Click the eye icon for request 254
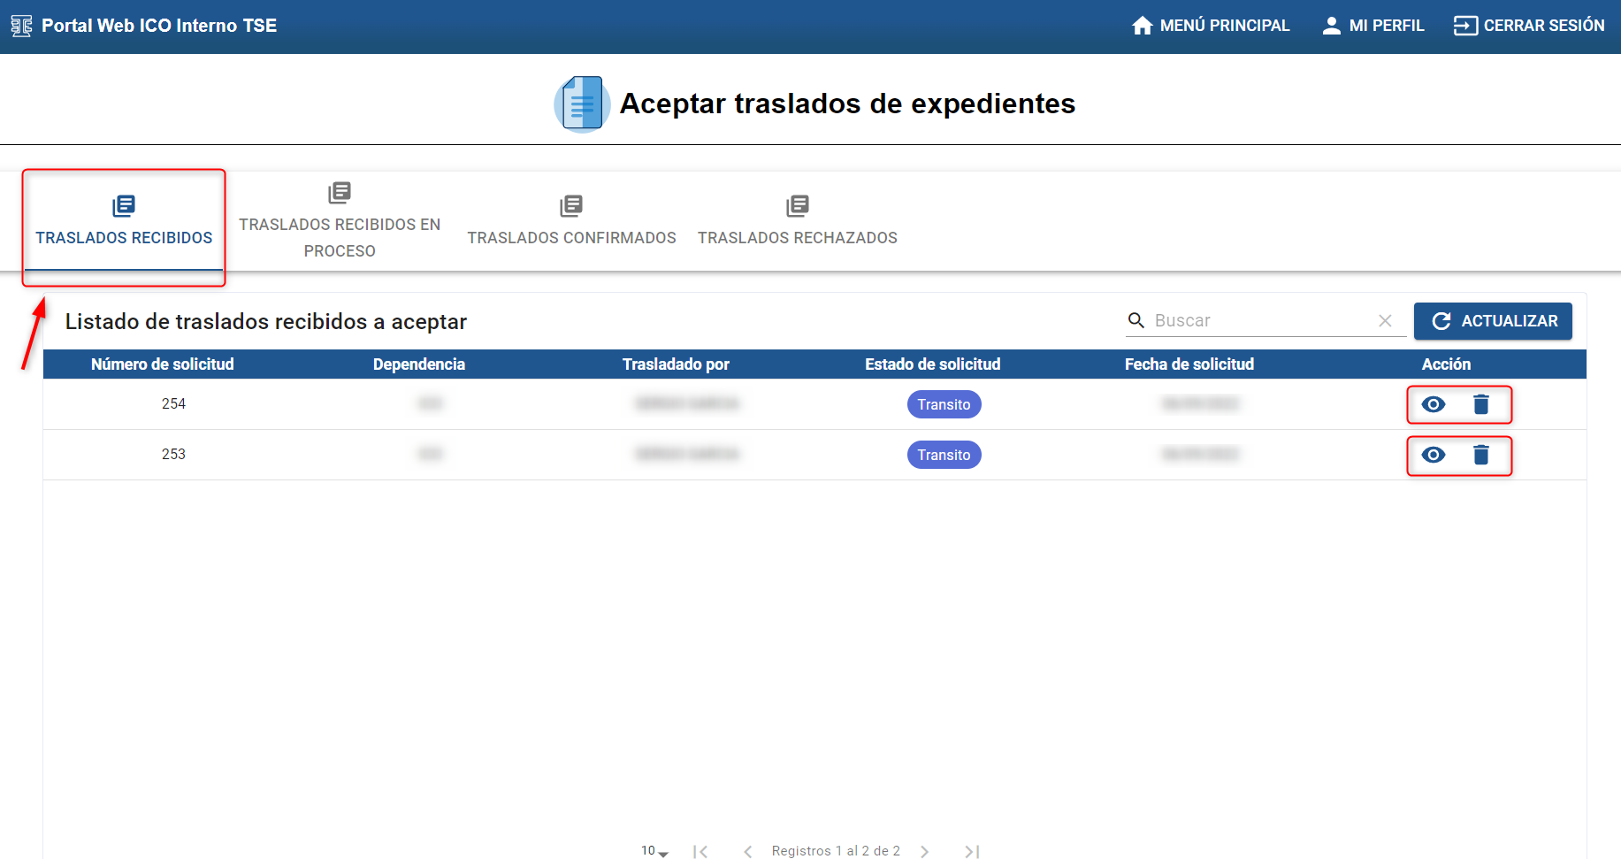 (x=1434, y=404)
